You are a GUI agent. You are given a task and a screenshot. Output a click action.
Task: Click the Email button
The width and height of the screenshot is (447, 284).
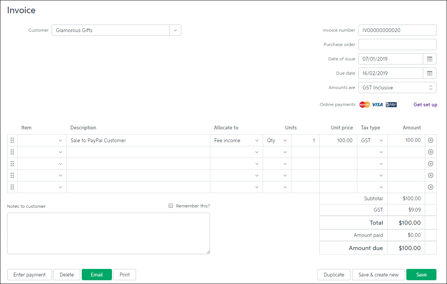(96, 275)
